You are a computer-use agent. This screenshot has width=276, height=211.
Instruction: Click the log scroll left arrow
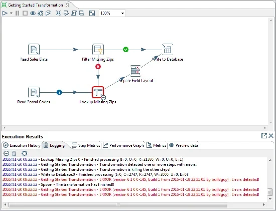pyautogui.click(x=5, y=204)
